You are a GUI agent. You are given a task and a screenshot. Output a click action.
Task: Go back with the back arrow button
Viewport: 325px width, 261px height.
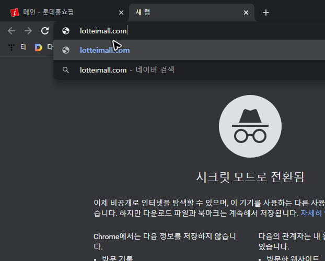pos(11,31)
